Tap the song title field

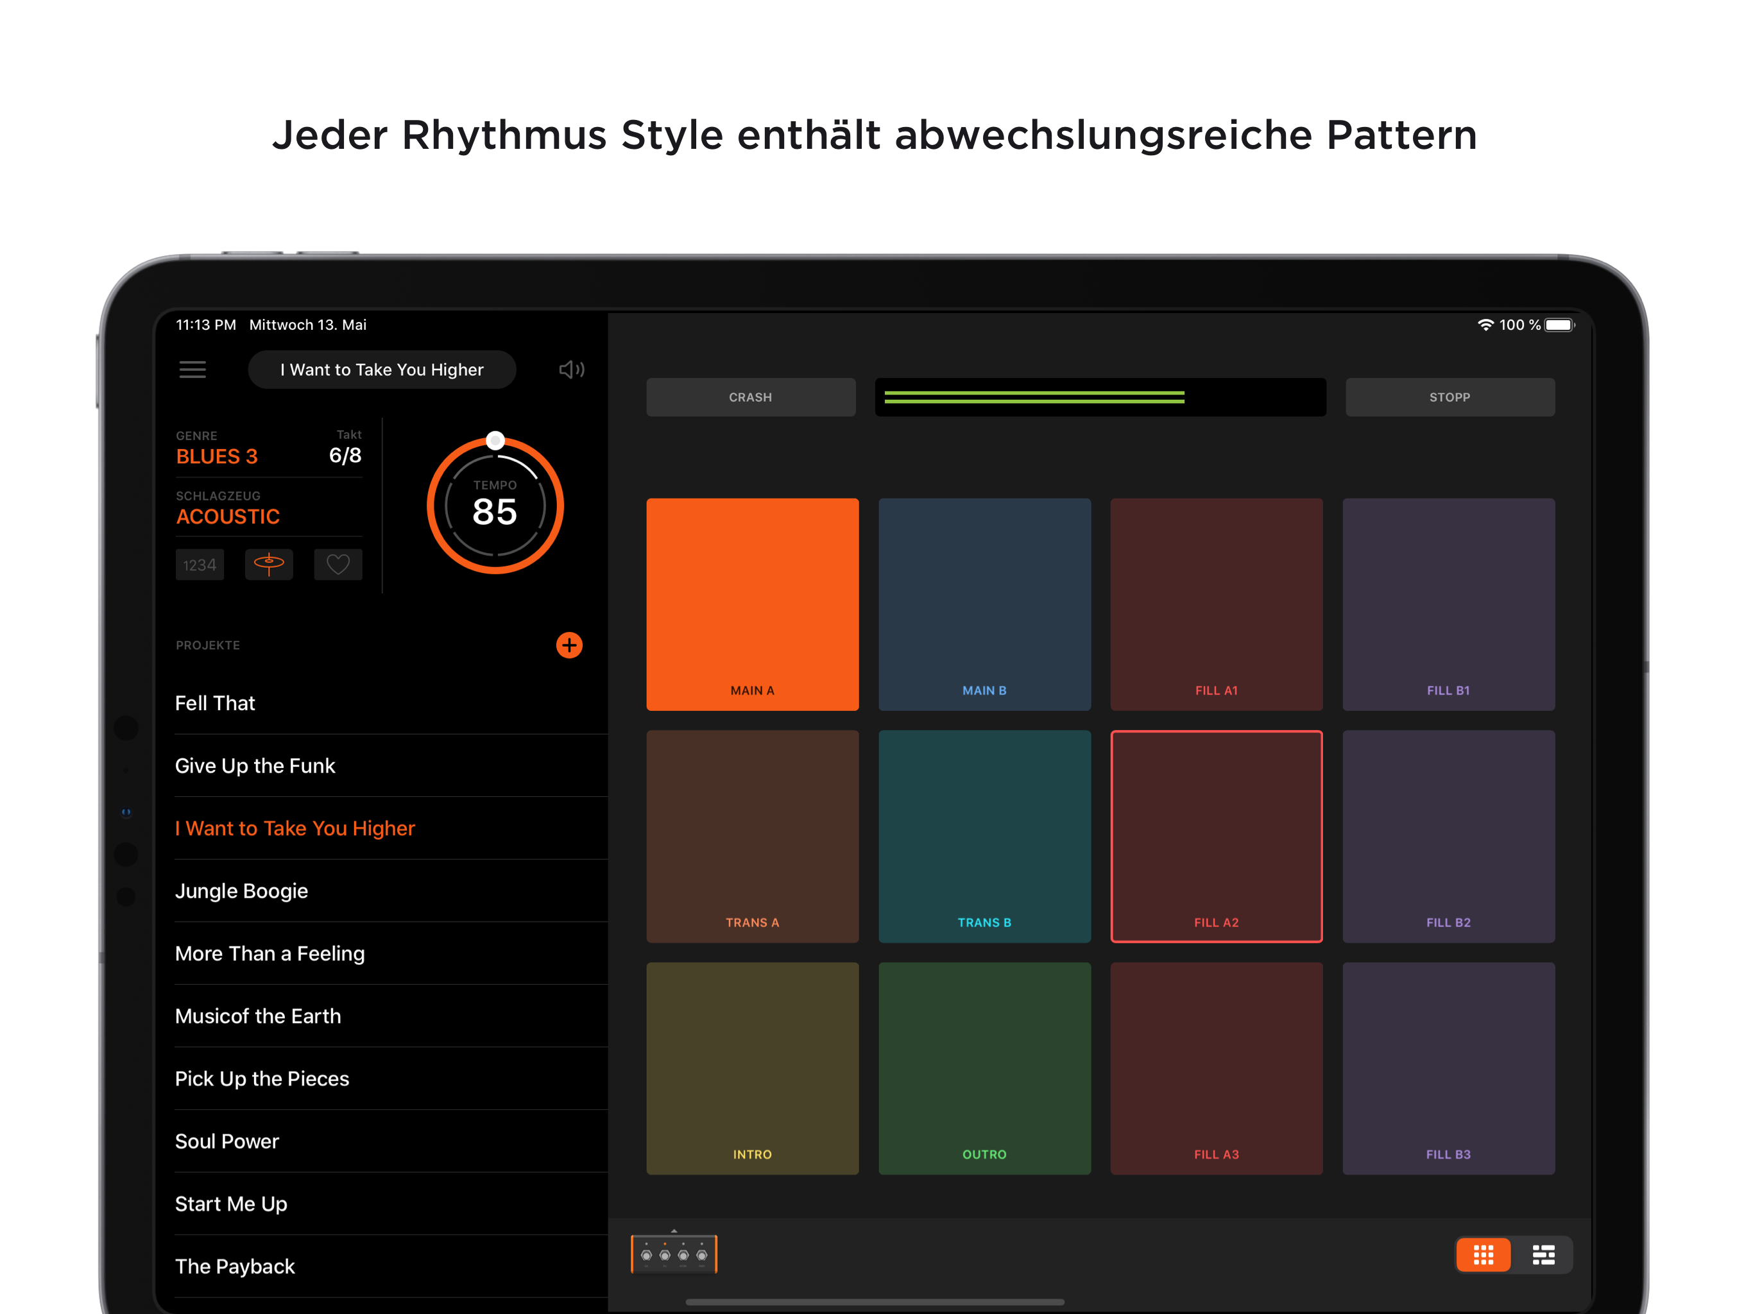pyautogui.click(x=382, y=370)
